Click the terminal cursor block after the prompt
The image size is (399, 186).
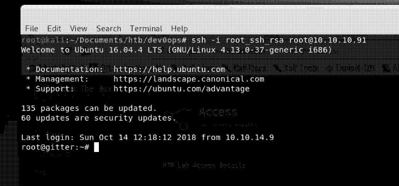97,148
